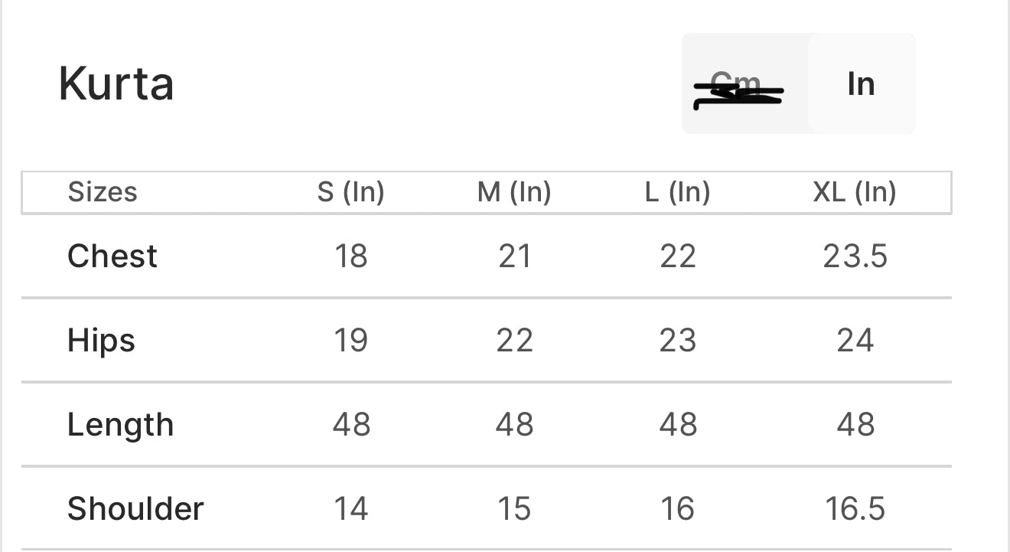Select the L (In) column header
The height and width of the screenshot is (552, 1010).
click(677, 192)
